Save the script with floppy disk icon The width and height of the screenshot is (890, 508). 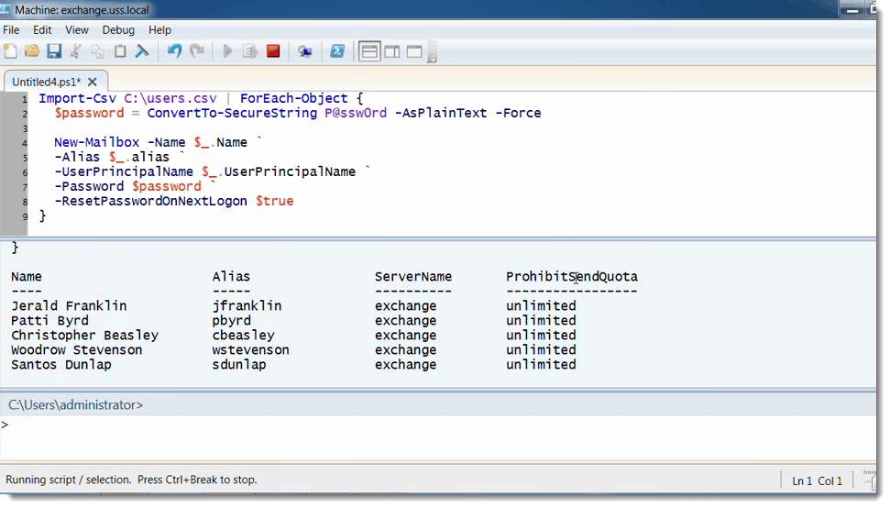point(54,51)
